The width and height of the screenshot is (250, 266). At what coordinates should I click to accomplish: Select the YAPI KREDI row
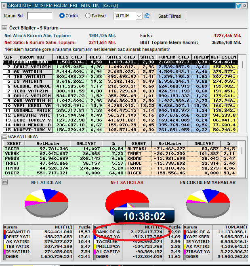coord(120,106)
